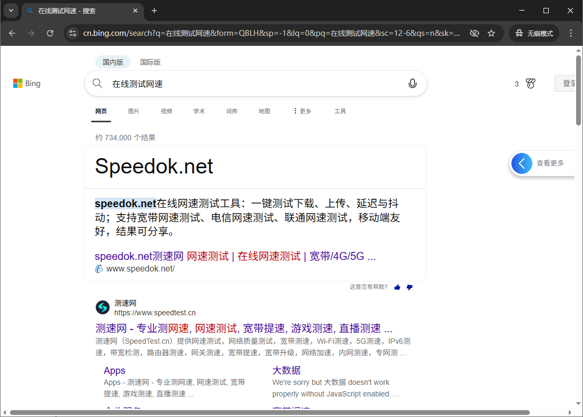The height and width of the screenshot is (417, 583).
Task: Switch to 国际版 mode
Action: (x=150, y=62)
